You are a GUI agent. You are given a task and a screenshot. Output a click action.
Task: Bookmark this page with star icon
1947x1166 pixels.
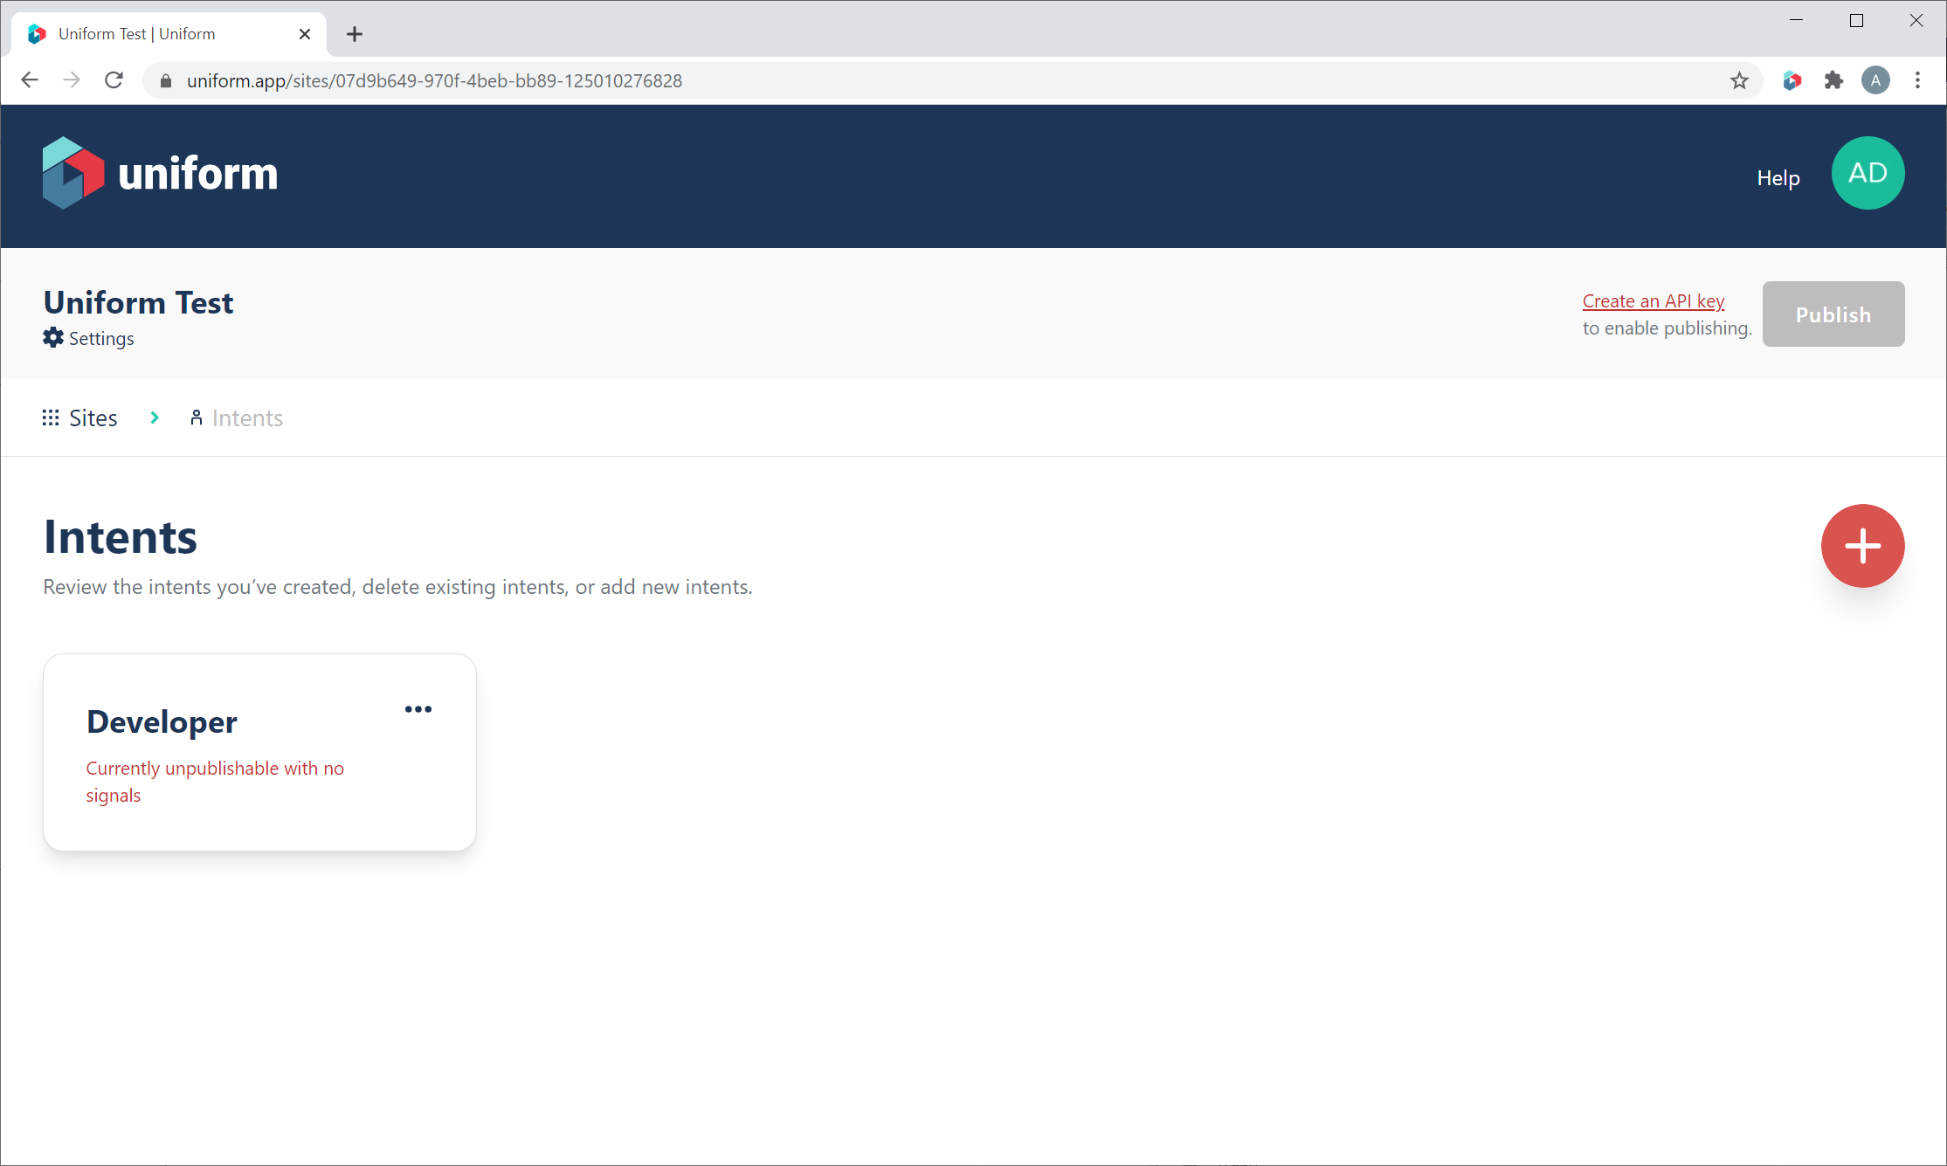coord(1739,80)
